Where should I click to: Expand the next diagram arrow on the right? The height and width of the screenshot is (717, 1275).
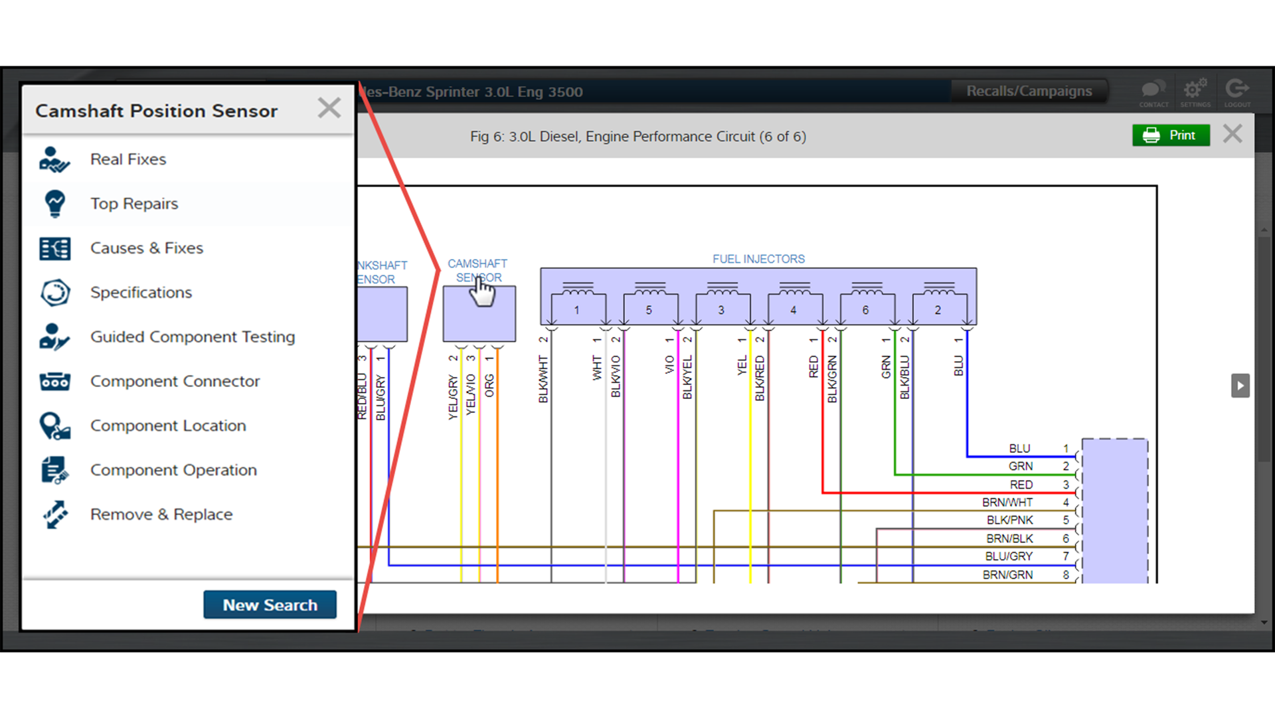point(1240,386)
